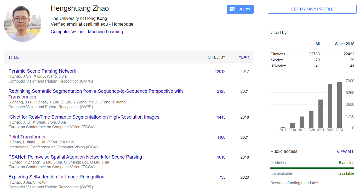
Task: Select the Machine Learning interest tag
Action: (105, 32)
